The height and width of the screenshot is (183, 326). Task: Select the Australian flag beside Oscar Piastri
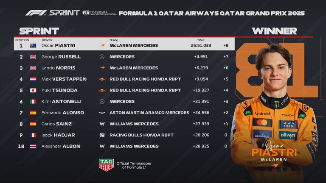click(33, 45)
